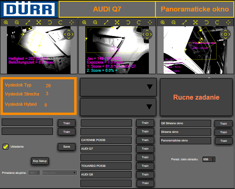Viewport: 235px width, 189px height.
Task: Click the Vysledok Hybrid value 0
Action: pyautogui.click(x=46, y=105)
